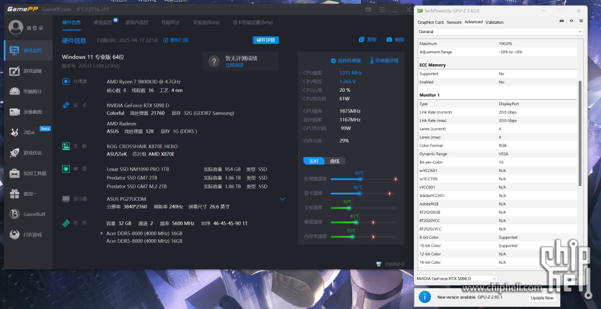Open the 硬件监控 sidebar section
The height and width of the screenshot is (309, 601).
tap(28, 50)
